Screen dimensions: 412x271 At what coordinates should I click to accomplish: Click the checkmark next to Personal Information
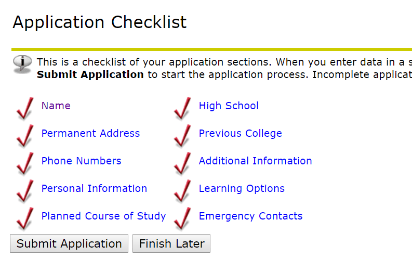[x=25, y=191]
